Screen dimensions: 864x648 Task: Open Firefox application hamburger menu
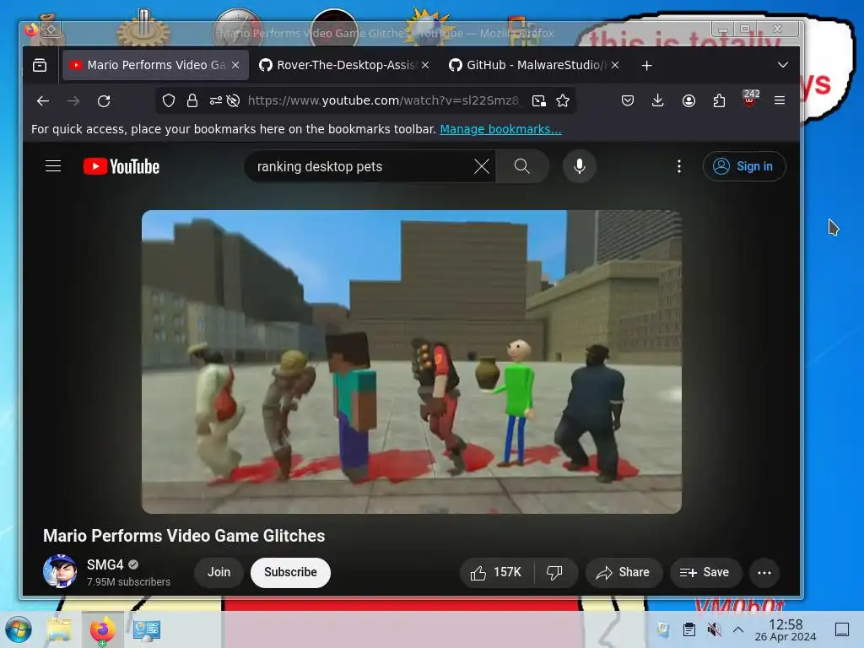[780, 100]
